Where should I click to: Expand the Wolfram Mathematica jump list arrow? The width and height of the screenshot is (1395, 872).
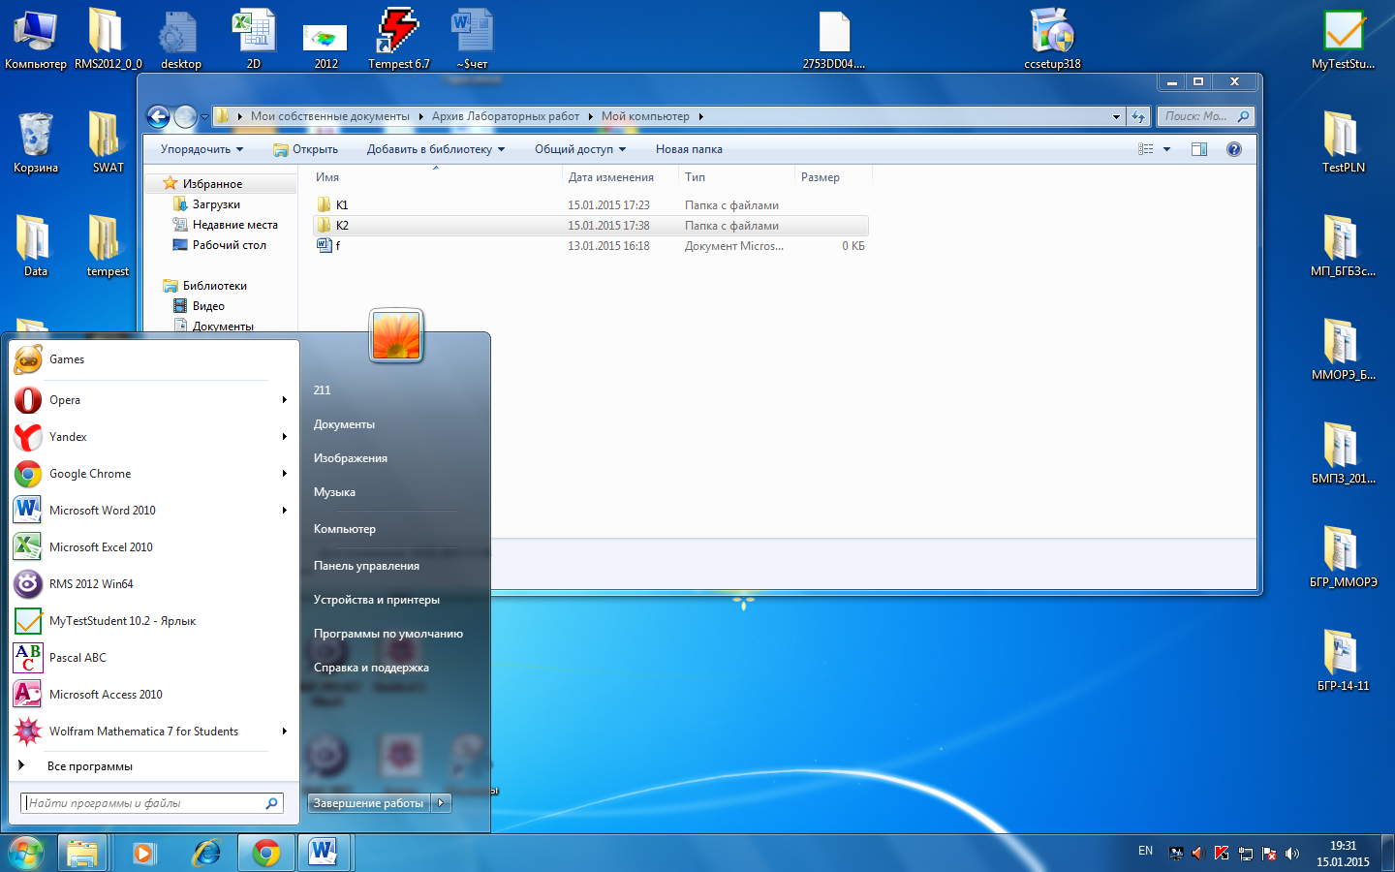[x=285, y=732]
